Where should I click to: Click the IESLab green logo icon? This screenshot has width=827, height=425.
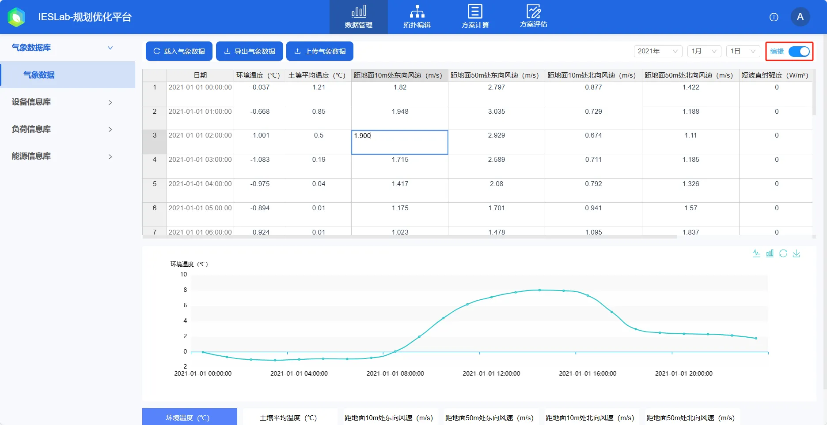coord(16,17)
